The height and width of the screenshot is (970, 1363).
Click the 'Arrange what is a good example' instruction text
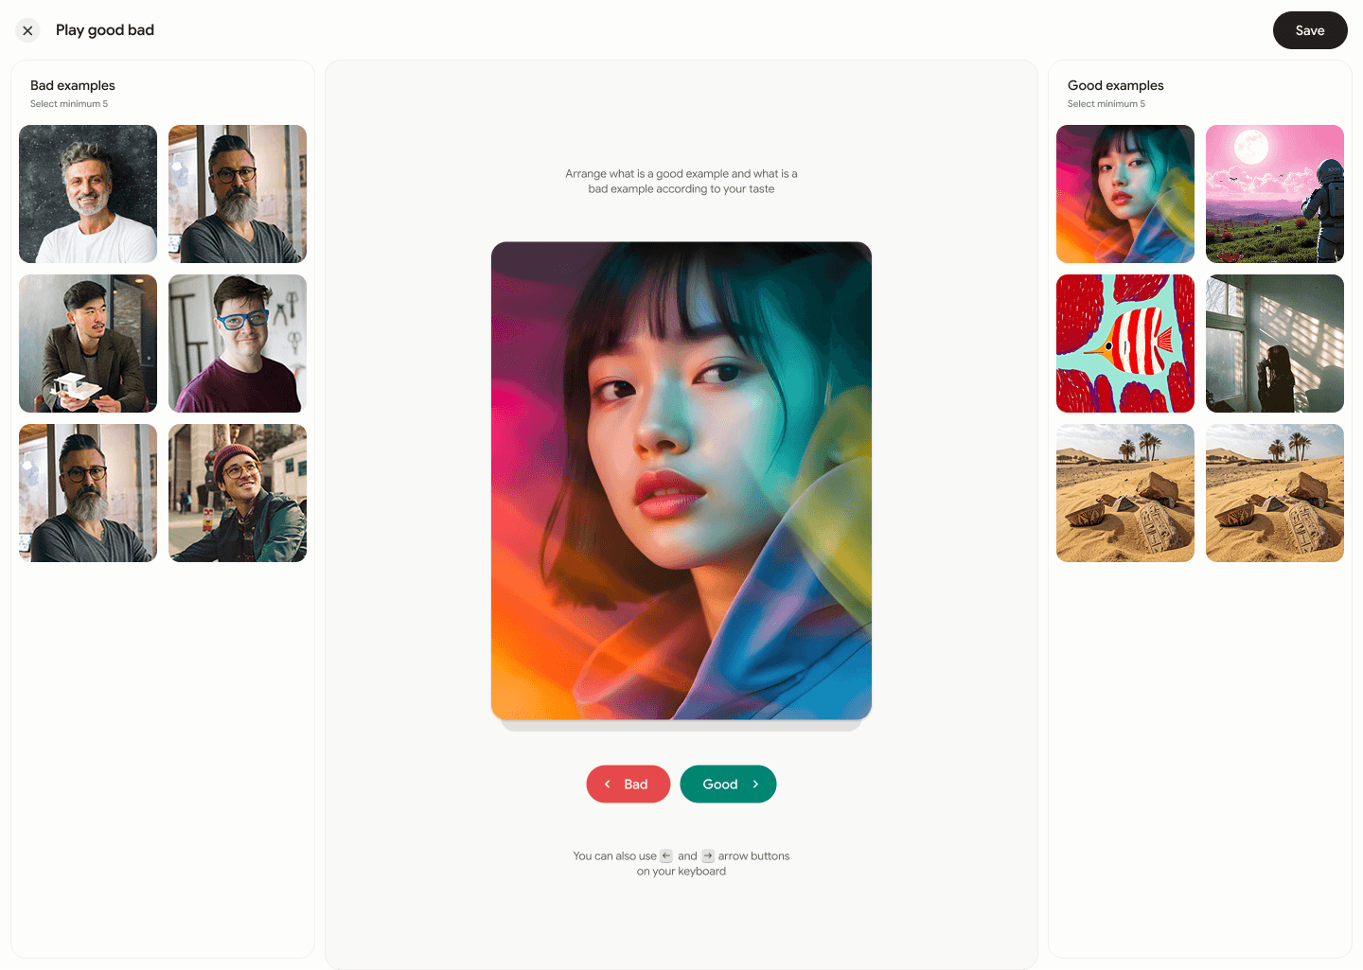pos(681,181)
